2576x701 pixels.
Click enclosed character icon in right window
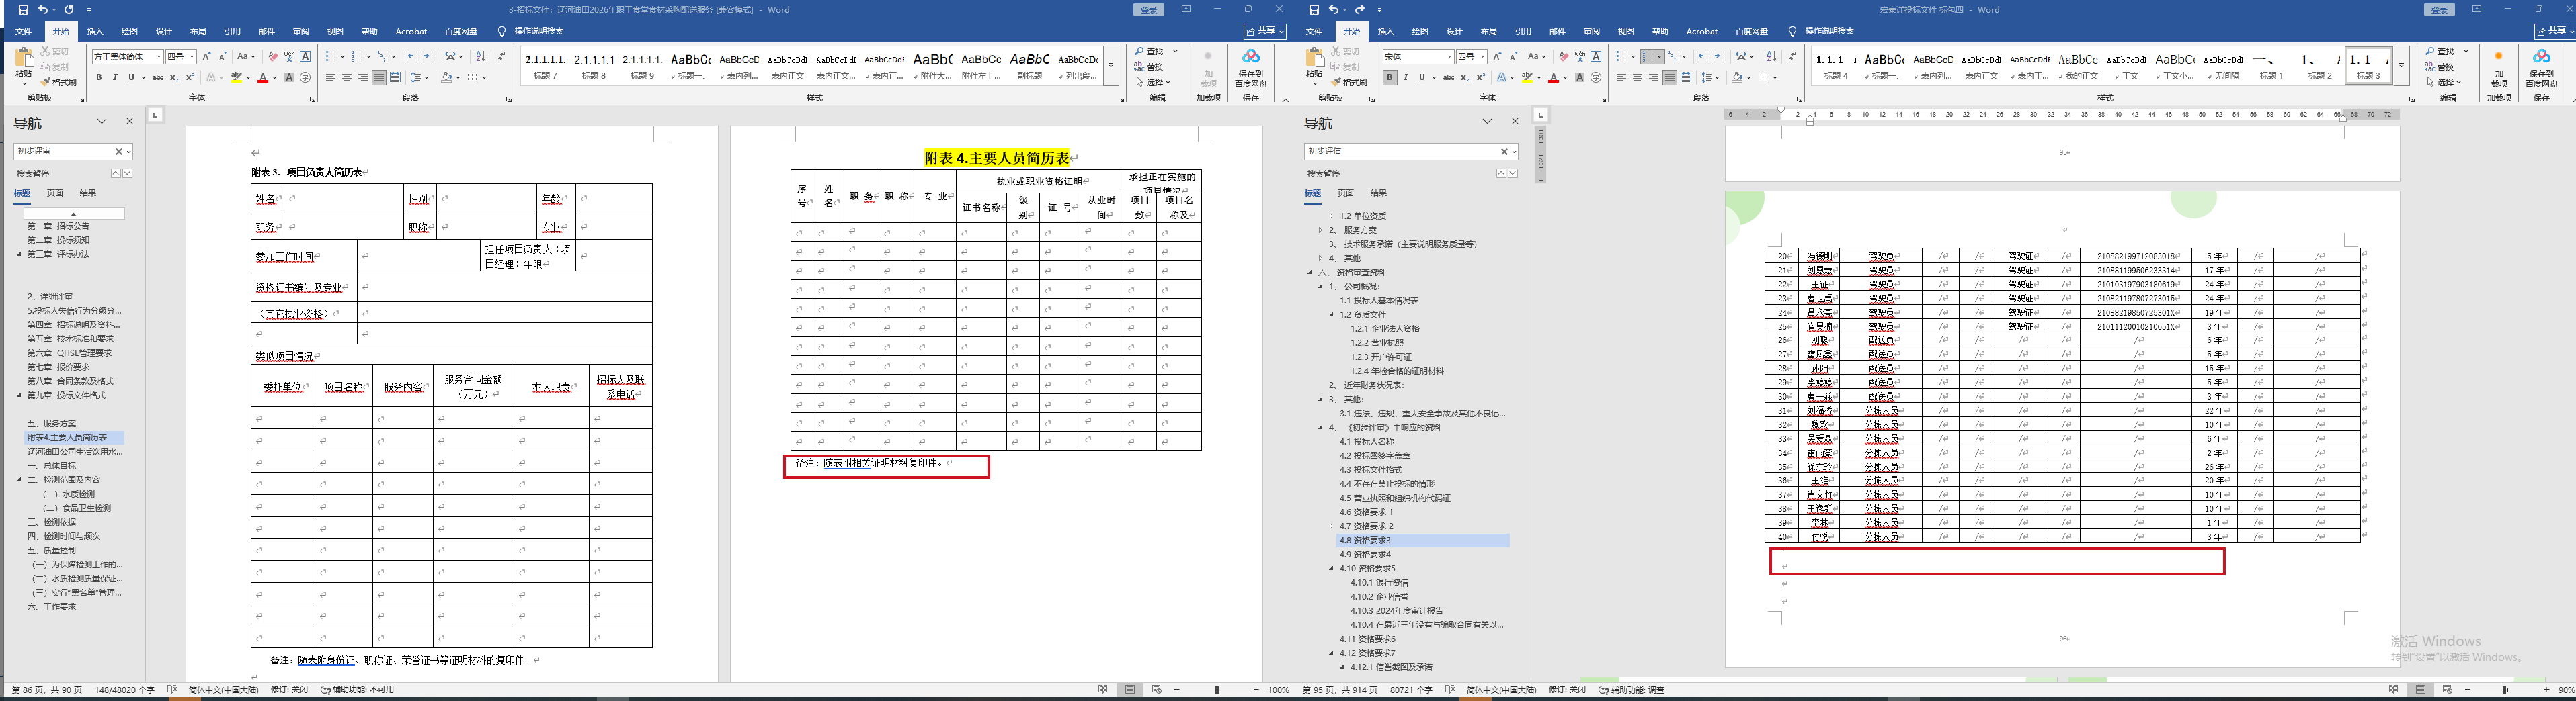(1596, 77)
